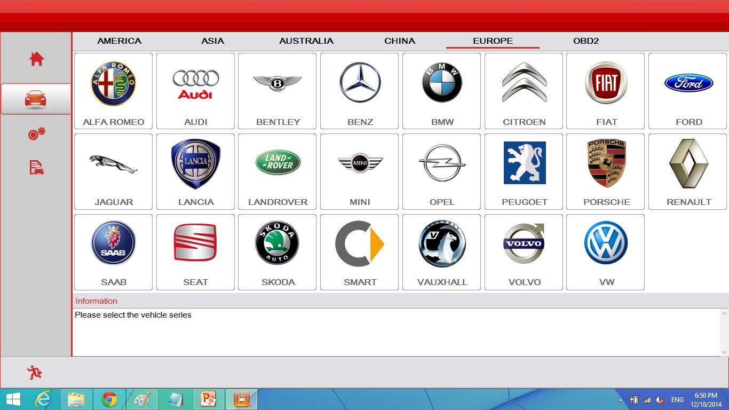Pick the Seat brand tile
Screen dimensions: 729x410
(196, 252)
